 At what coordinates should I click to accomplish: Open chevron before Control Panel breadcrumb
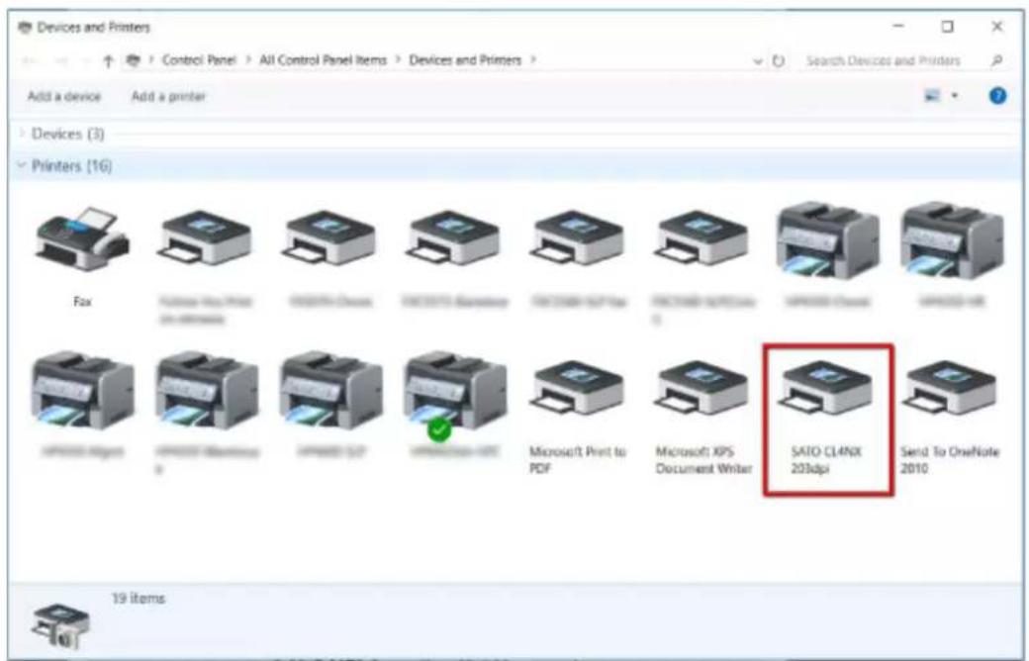151,59
